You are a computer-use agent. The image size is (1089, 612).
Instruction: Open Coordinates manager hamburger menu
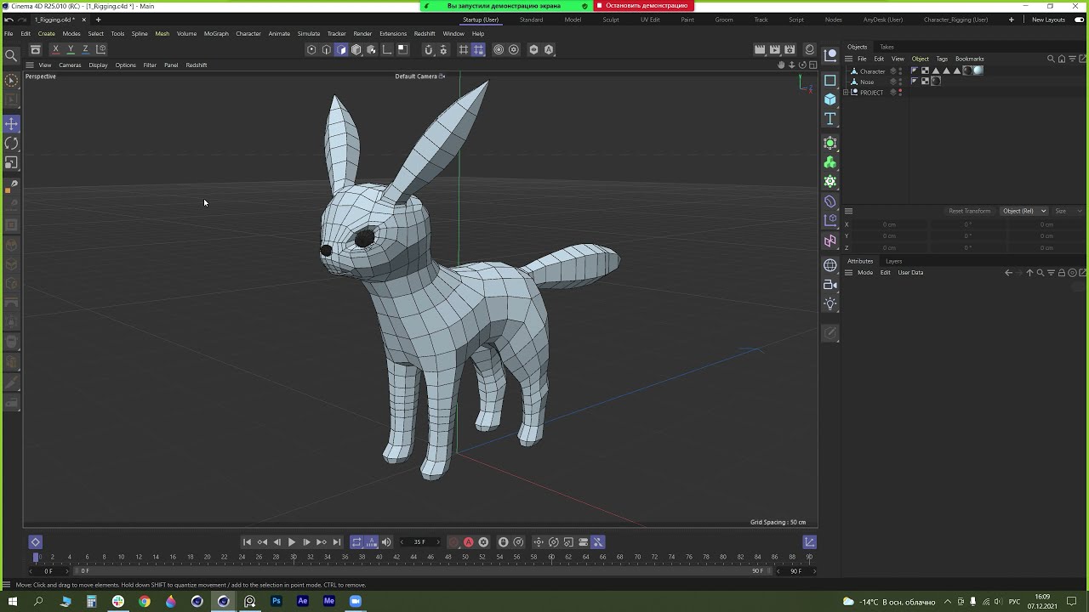848,211
